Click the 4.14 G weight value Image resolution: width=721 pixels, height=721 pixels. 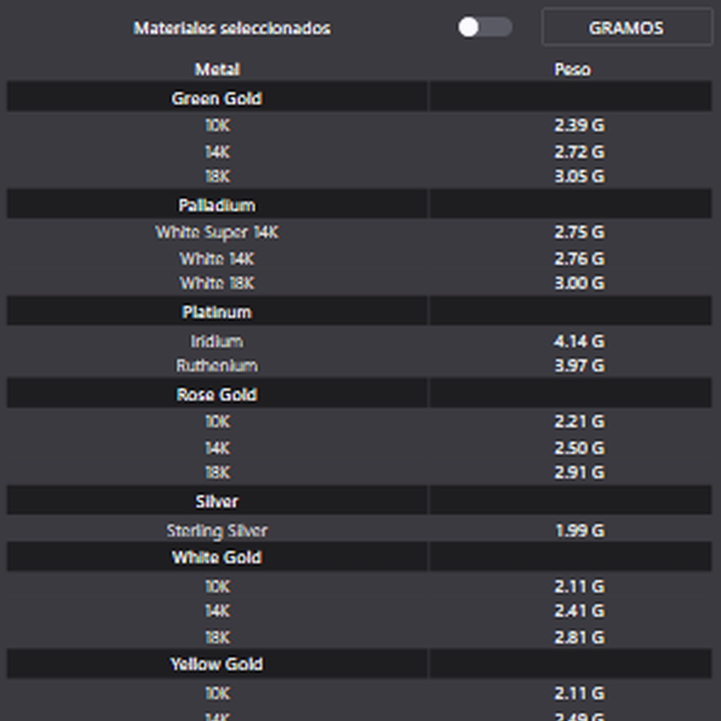(579, 341)
